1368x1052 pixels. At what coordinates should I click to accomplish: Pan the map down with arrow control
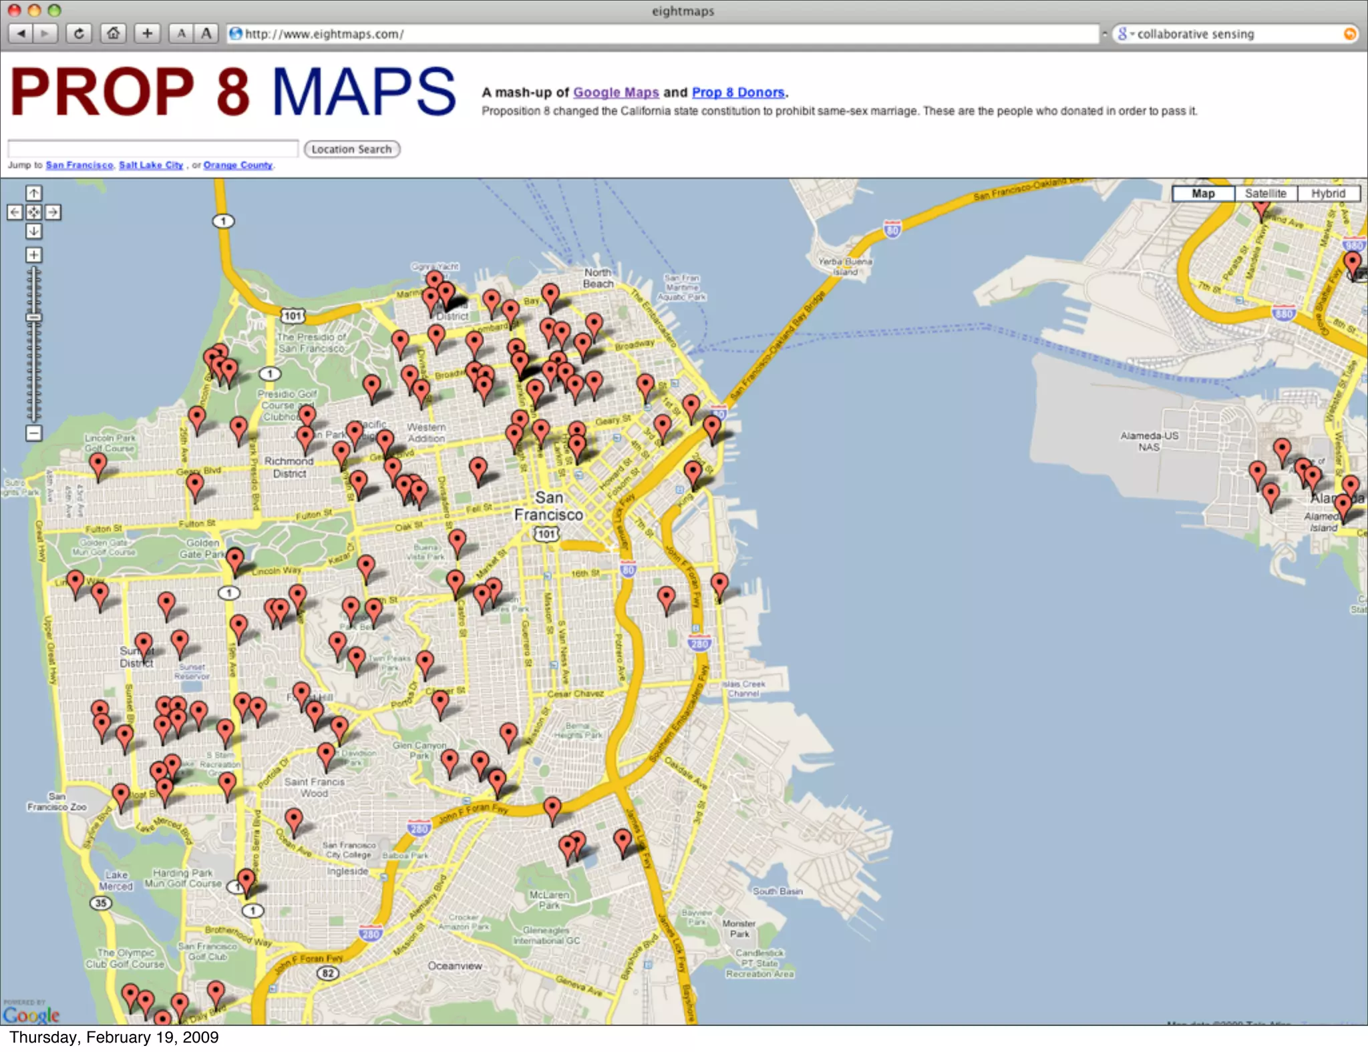coord(33,231)
